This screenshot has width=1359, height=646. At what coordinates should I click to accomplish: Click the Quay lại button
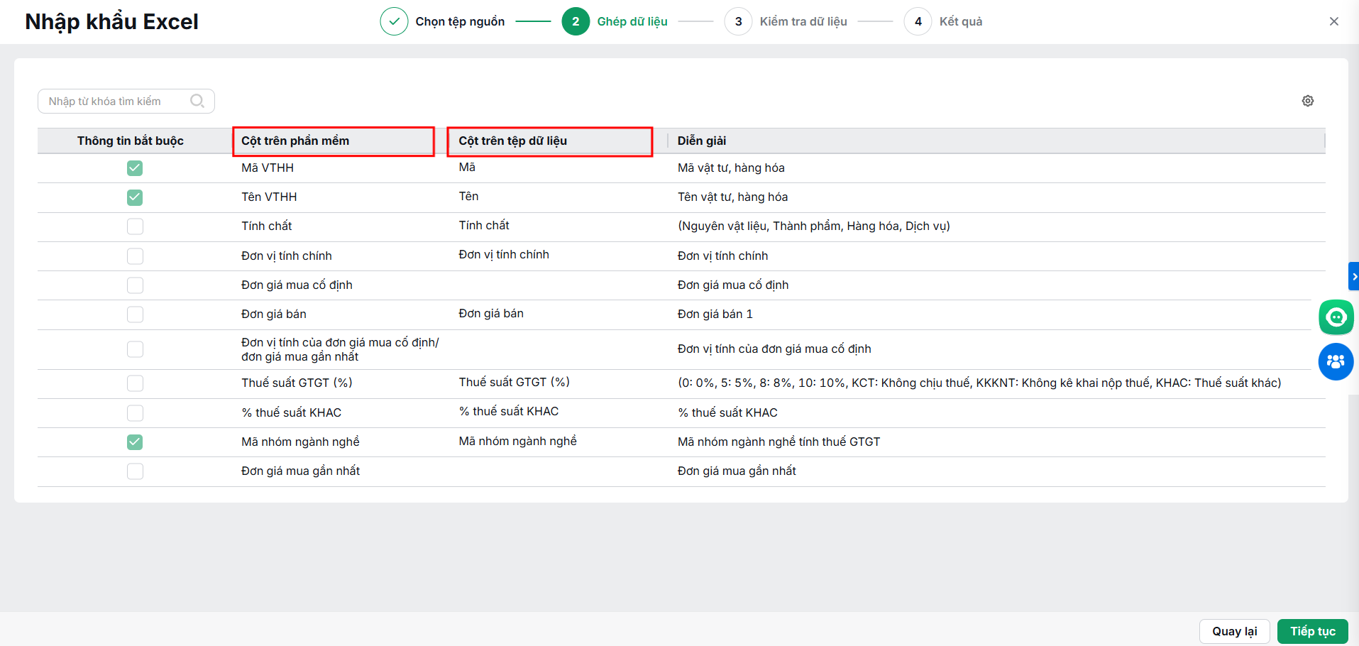pos(1235,631)
